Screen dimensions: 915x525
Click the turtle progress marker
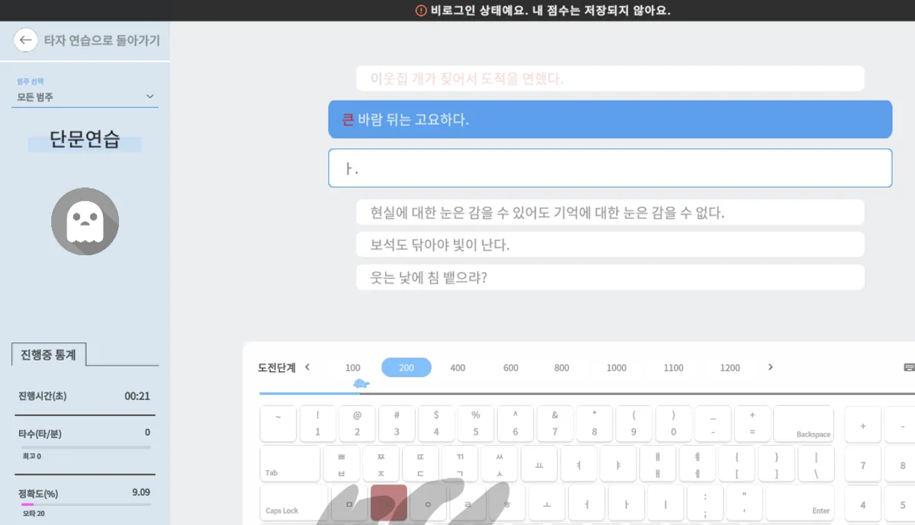[x=361, y=383]
